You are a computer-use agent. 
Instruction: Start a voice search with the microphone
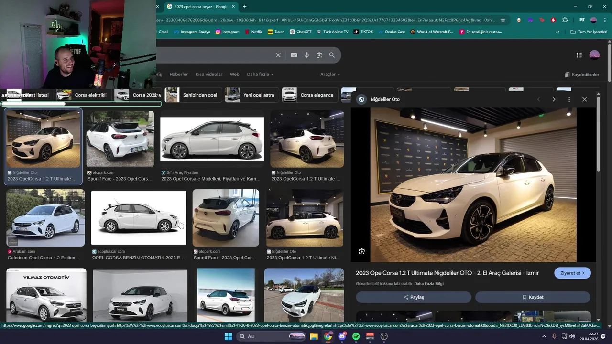pos(306,55)
